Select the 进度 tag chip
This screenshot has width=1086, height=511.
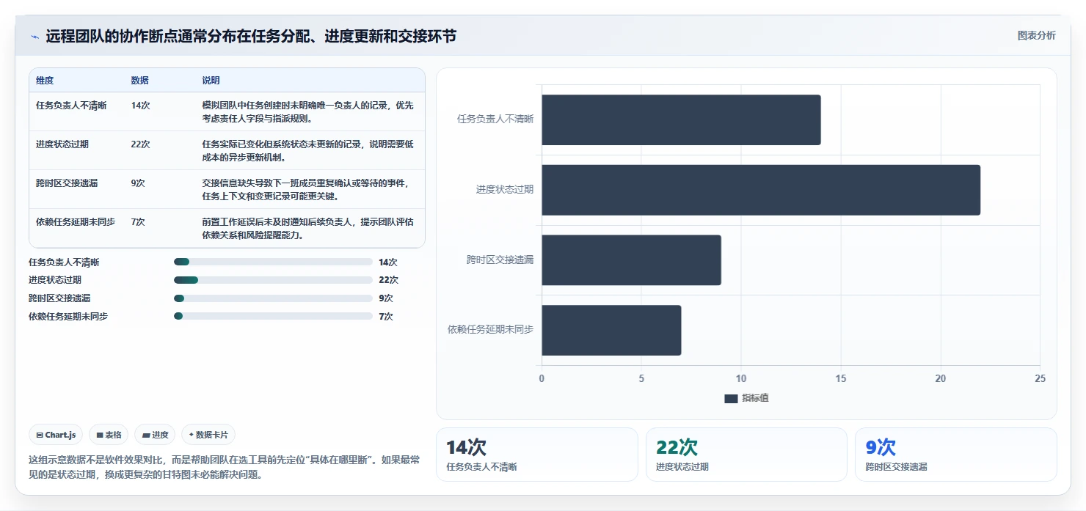(155, 435)
